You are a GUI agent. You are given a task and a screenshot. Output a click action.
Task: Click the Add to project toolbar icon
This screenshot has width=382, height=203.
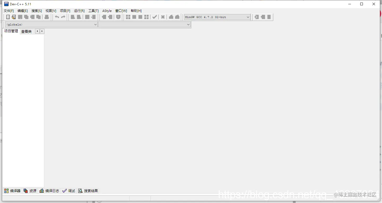click(104, 17)
